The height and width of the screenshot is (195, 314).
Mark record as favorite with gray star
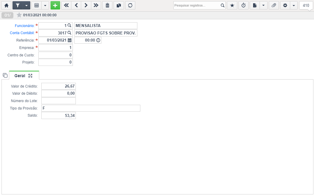(19, 15)
